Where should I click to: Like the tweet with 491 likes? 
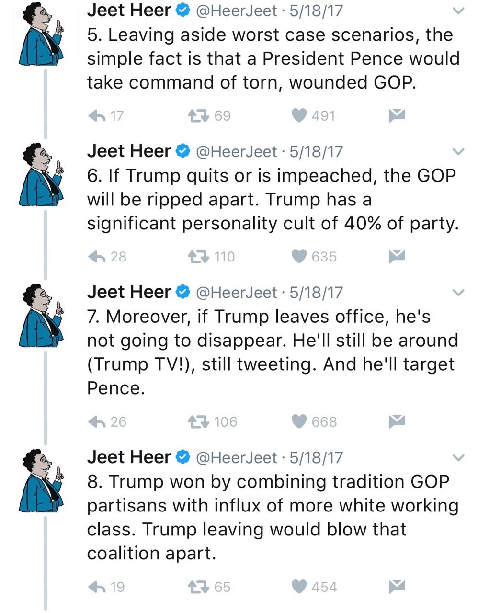coord(299,115)
